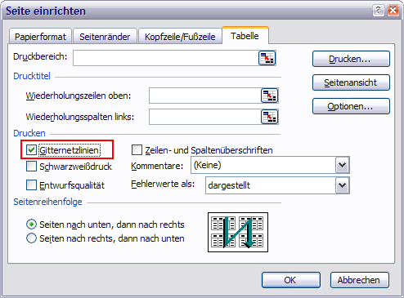The height and width of the screenshot is (298, 404).
Task: Click the Drucken... button
Action: point(351,59)
